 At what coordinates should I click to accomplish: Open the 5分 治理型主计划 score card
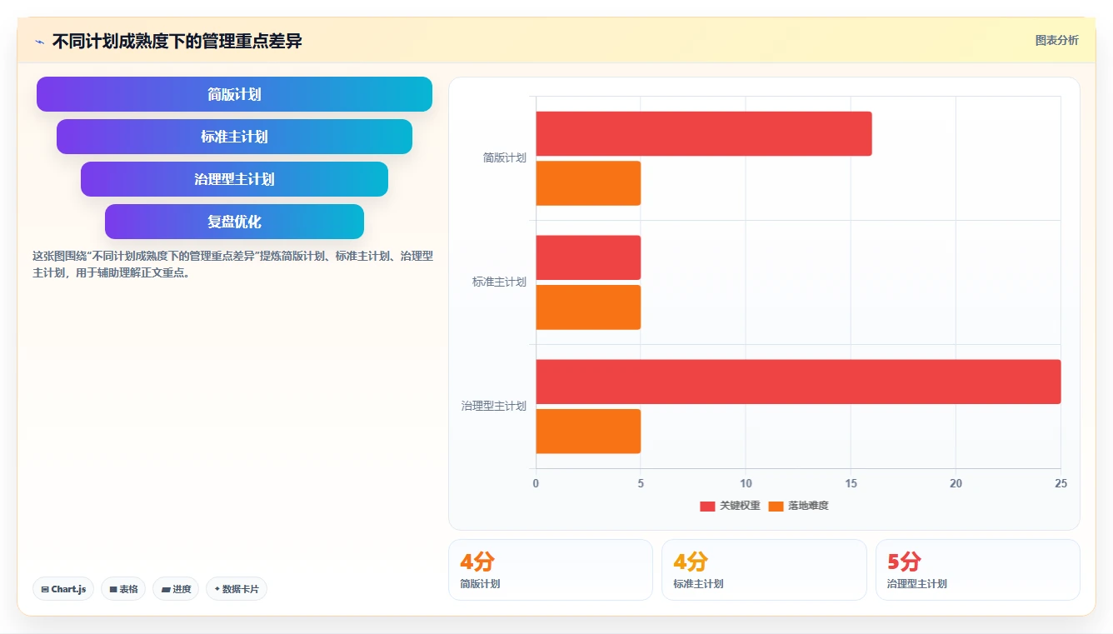coord(978,570)
